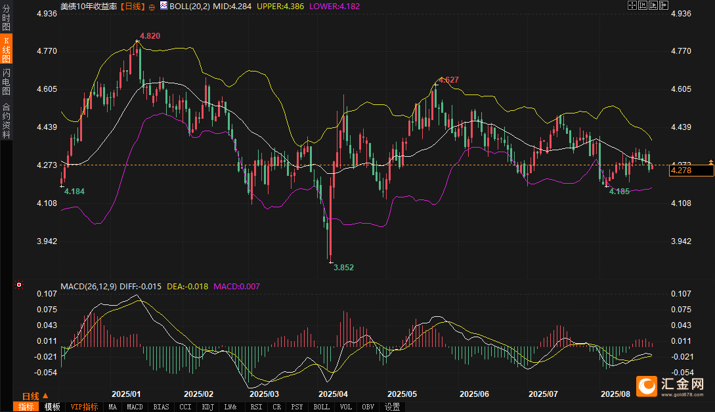Click the 4.185 low marker near August
The height and width of the screenshot is (412, 715).
click(x=619, y=192)
